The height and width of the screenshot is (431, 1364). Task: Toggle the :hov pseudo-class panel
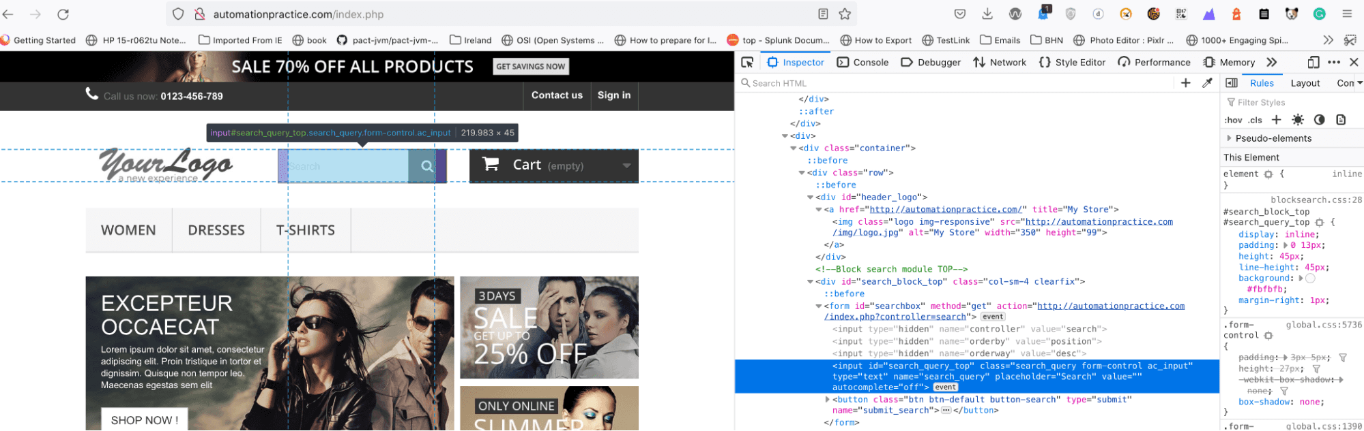[x=1234, y=121]
